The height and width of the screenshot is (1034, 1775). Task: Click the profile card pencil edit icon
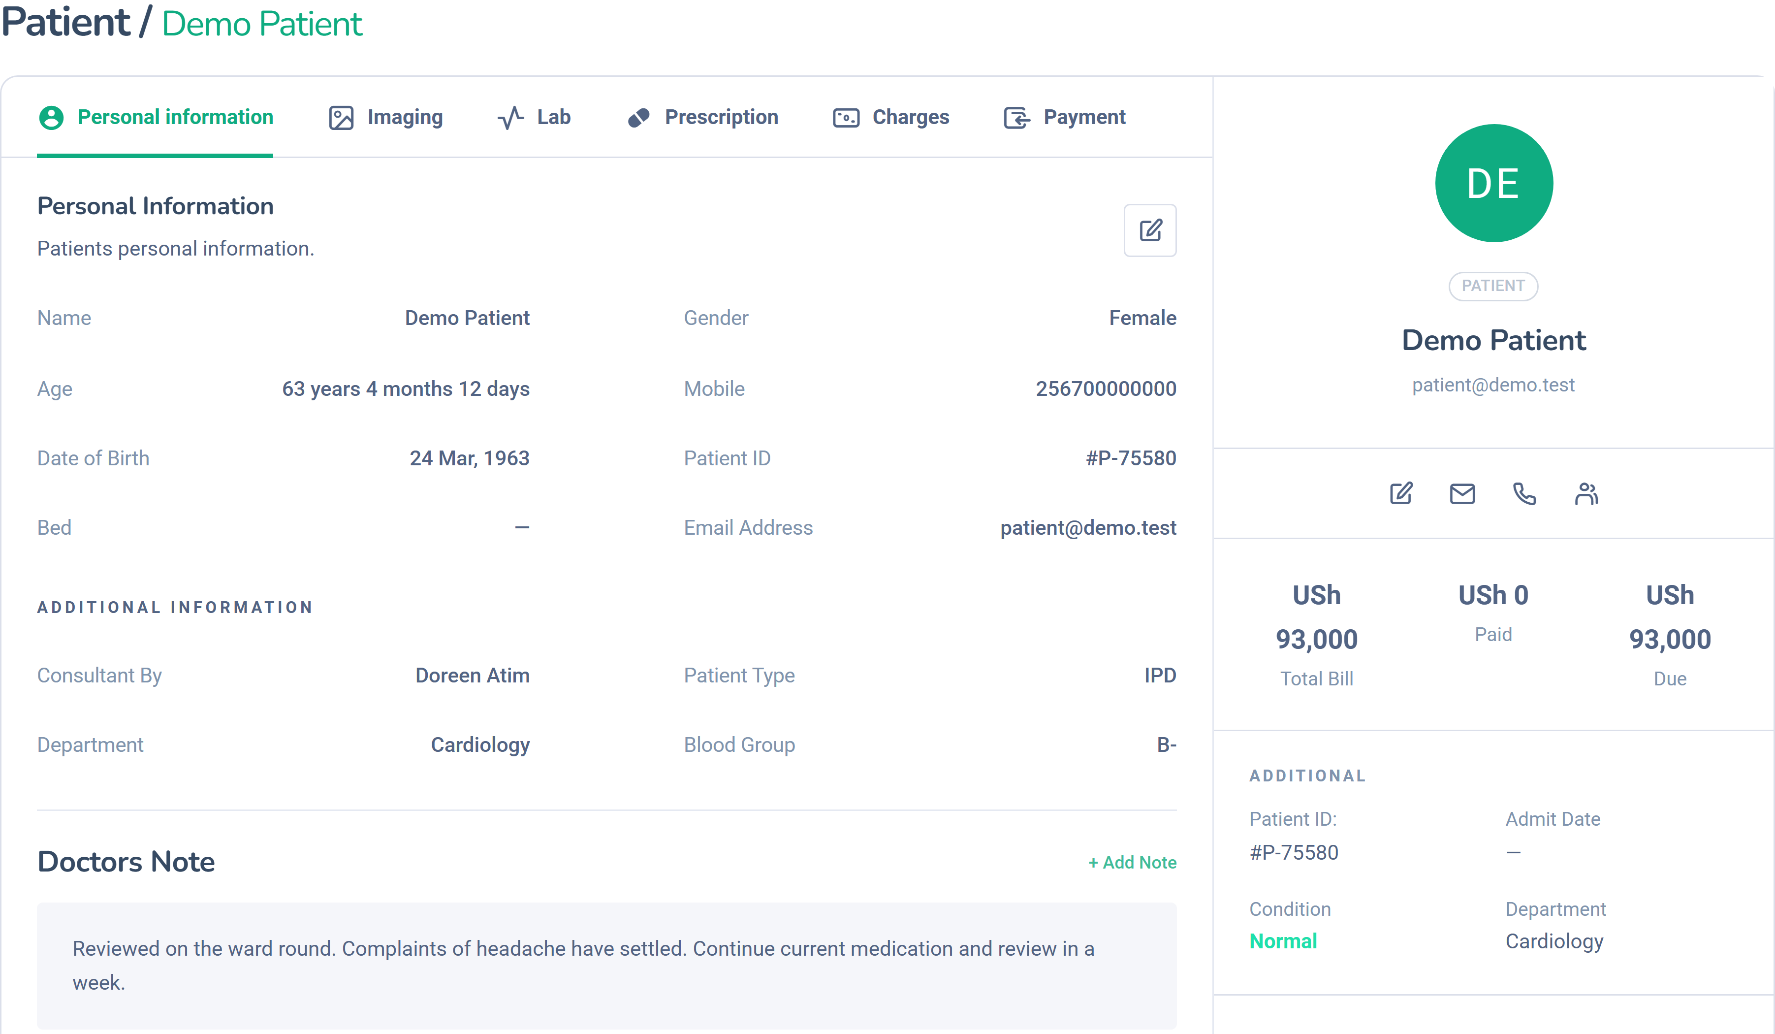[x=1401, y=493]
